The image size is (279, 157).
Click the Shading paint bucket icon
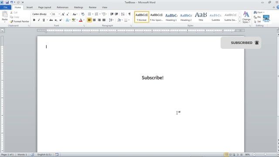click(x=119, y=20)
